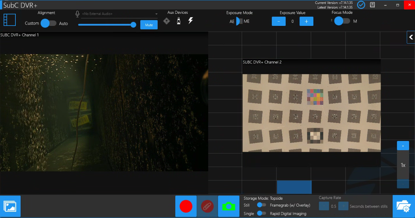This screenshot has height=218, width=415.
Task: Increase Exposure Value with plus button
Action: click(306, 21)
